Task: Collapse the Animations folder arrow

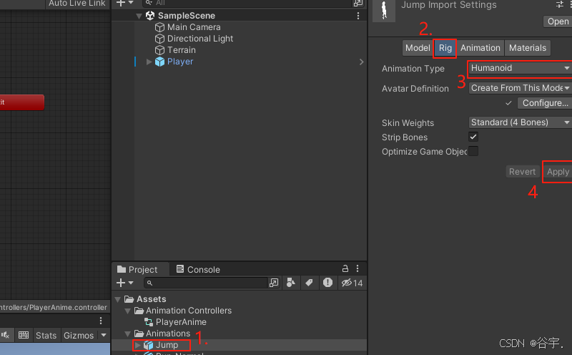Action: tap(127, 334)
